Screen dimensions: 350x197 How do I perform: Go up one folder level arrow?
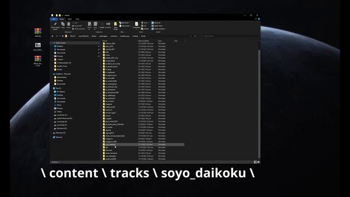point(63,36)
